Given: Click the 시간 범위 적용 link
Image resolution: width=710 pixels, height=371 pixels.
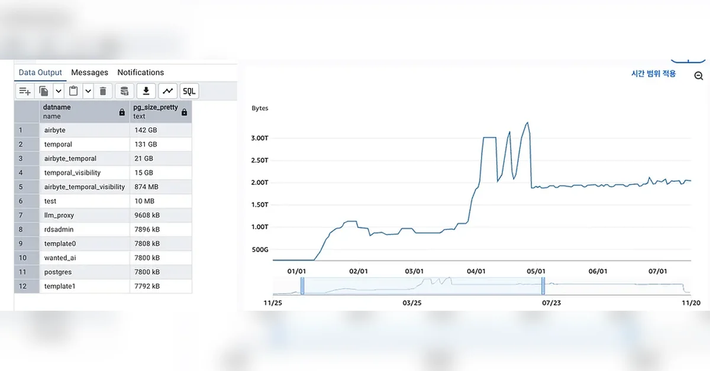Looking at the screenshot, I should click(653, 74).
